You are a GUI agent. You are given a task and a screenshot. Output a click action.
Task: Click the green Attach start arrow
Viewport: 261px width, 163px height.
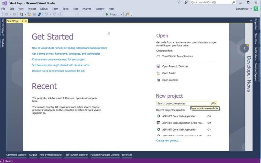point(107,14)
